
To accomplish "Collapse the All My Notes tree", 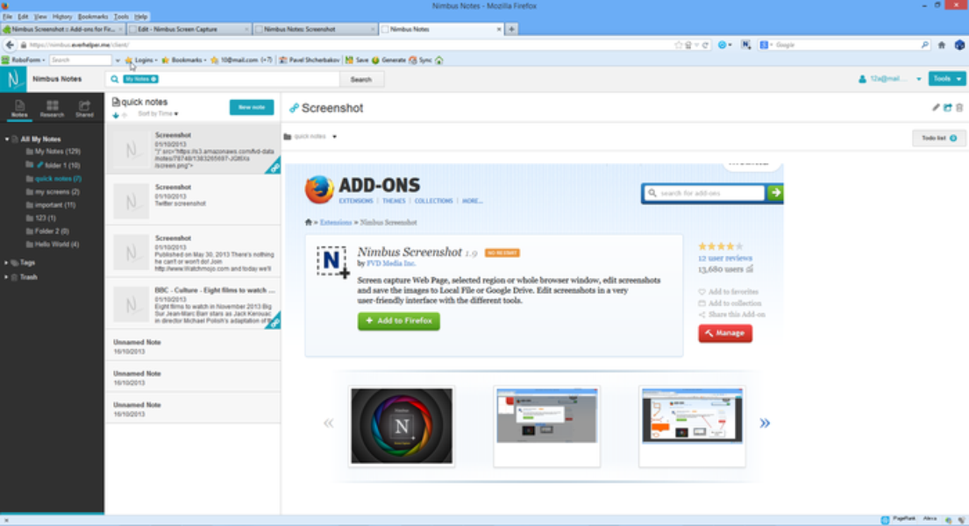I will [7, 139].
